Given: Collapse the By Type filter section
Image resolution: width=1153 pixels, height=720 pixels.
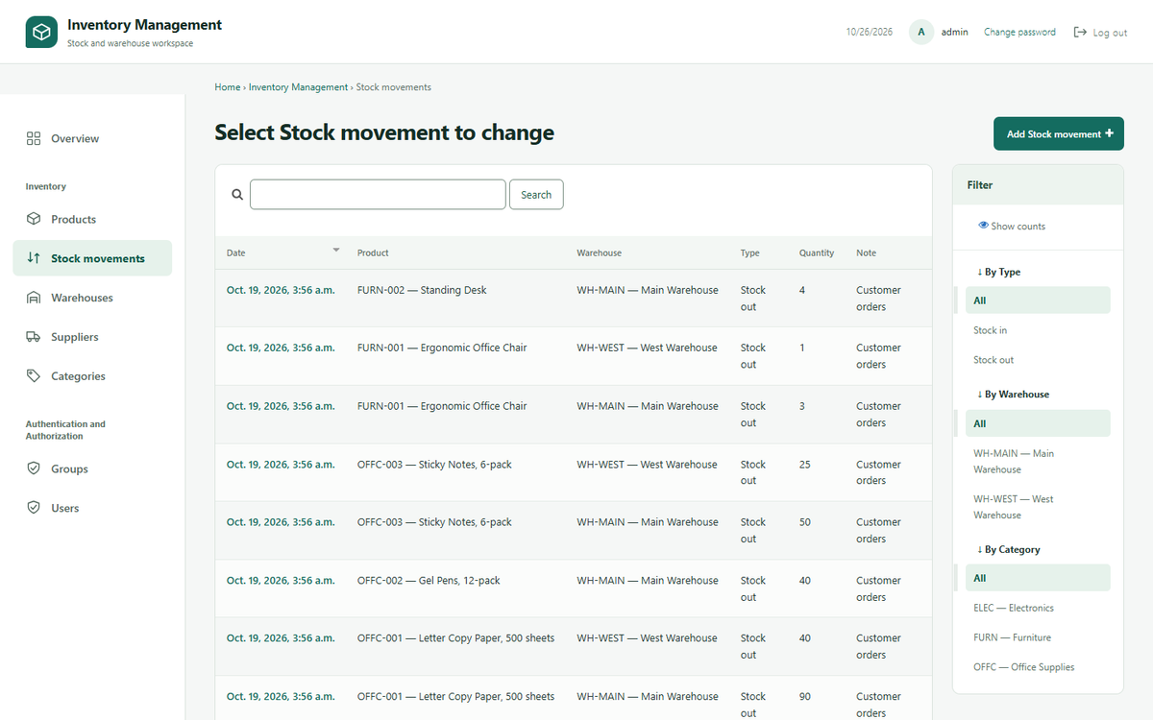Looking at the screenshot, I should pos(998,272).
